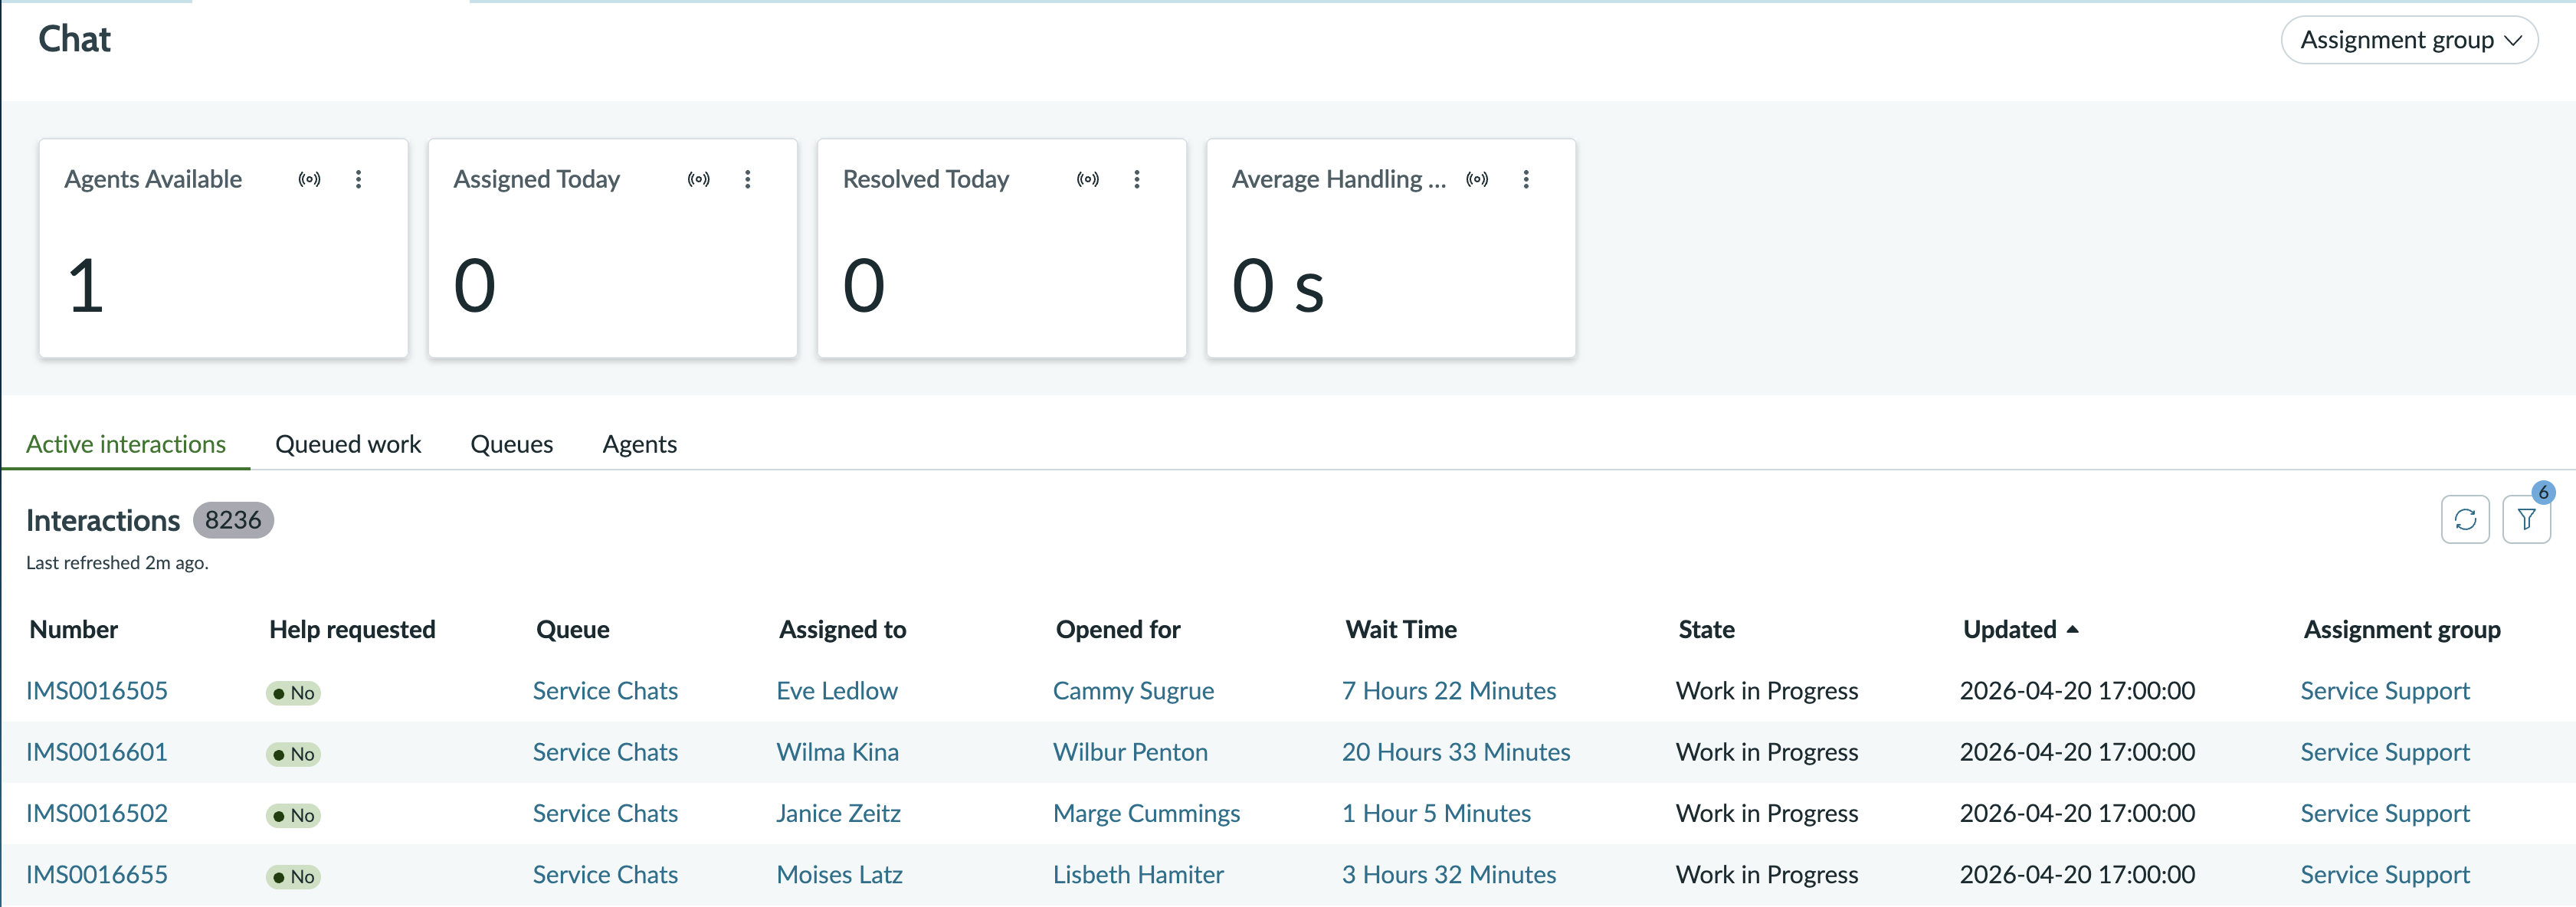Sort by Opened for column header
2576x907 pixels.
point(1118,629)
